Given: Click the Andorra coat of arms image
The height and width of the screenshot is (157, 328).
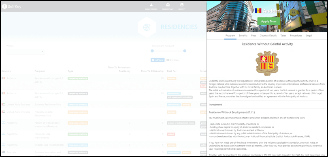Looking at the screenshot, I should pyautogui.click(x=267, y=64).
